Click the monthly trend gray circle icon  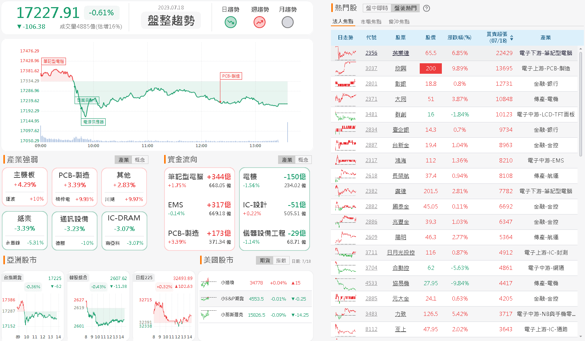[287, 22]
